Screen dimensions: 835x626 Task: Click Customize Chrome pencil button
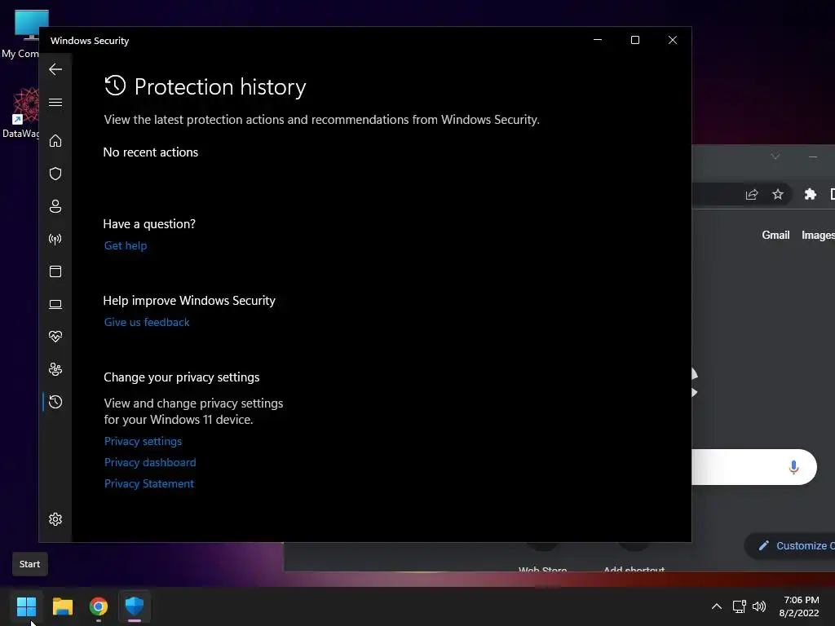click(790, 545)
